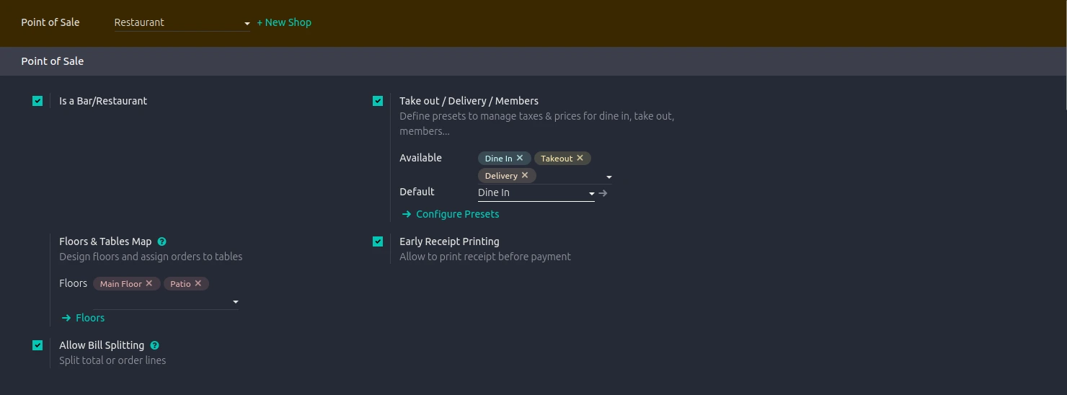Remove the Patio floor tag
The width and height of the screenshot is (1067, 395).
[x=198, y=283]
